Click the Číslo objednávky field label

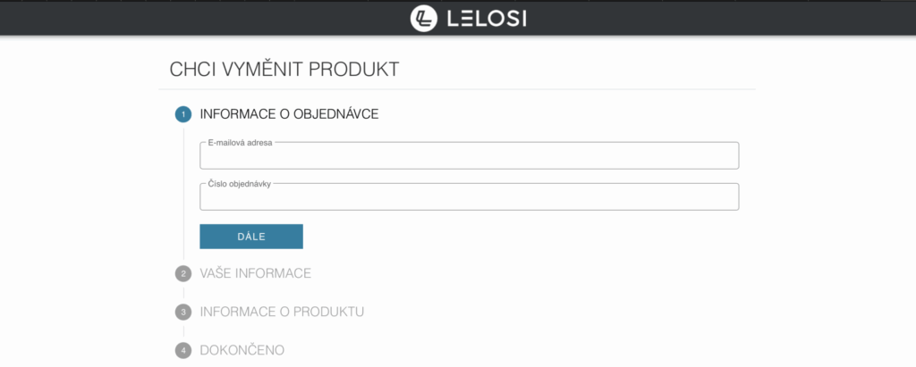pos(240,183)
